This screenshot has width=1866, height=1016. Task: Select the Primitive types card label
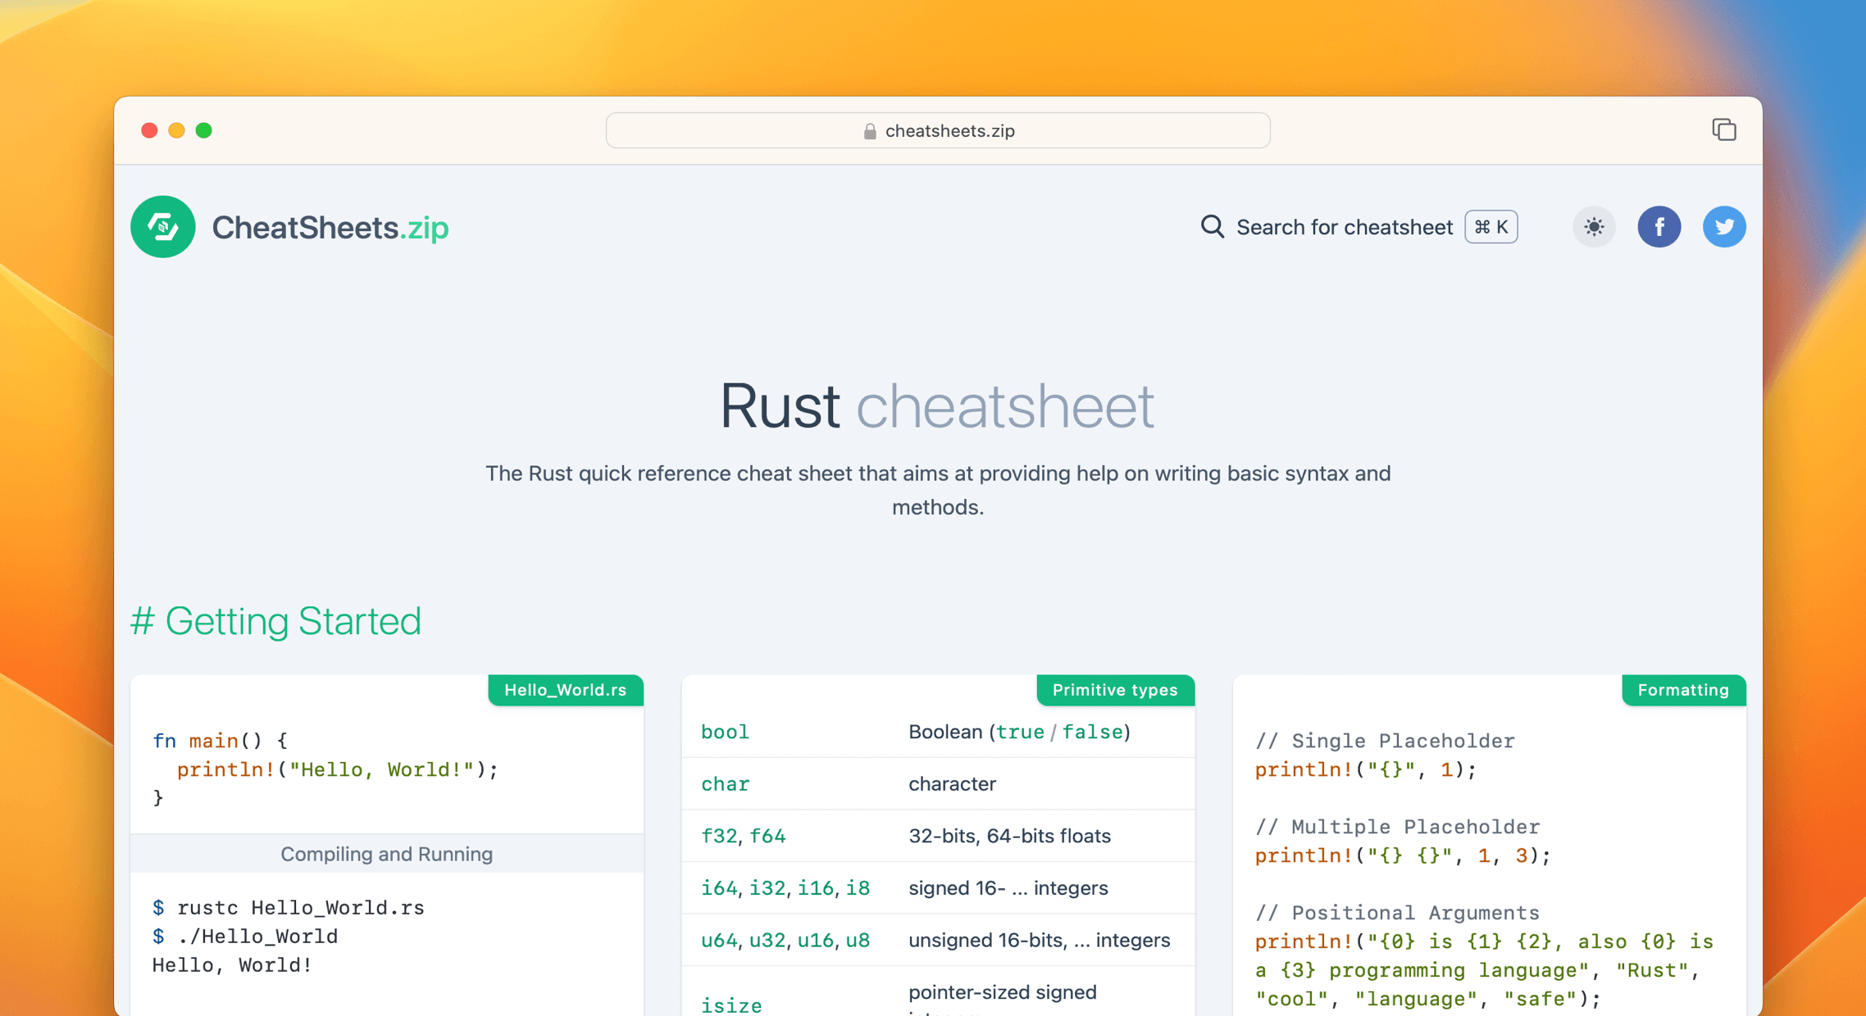coord(1115,690)
